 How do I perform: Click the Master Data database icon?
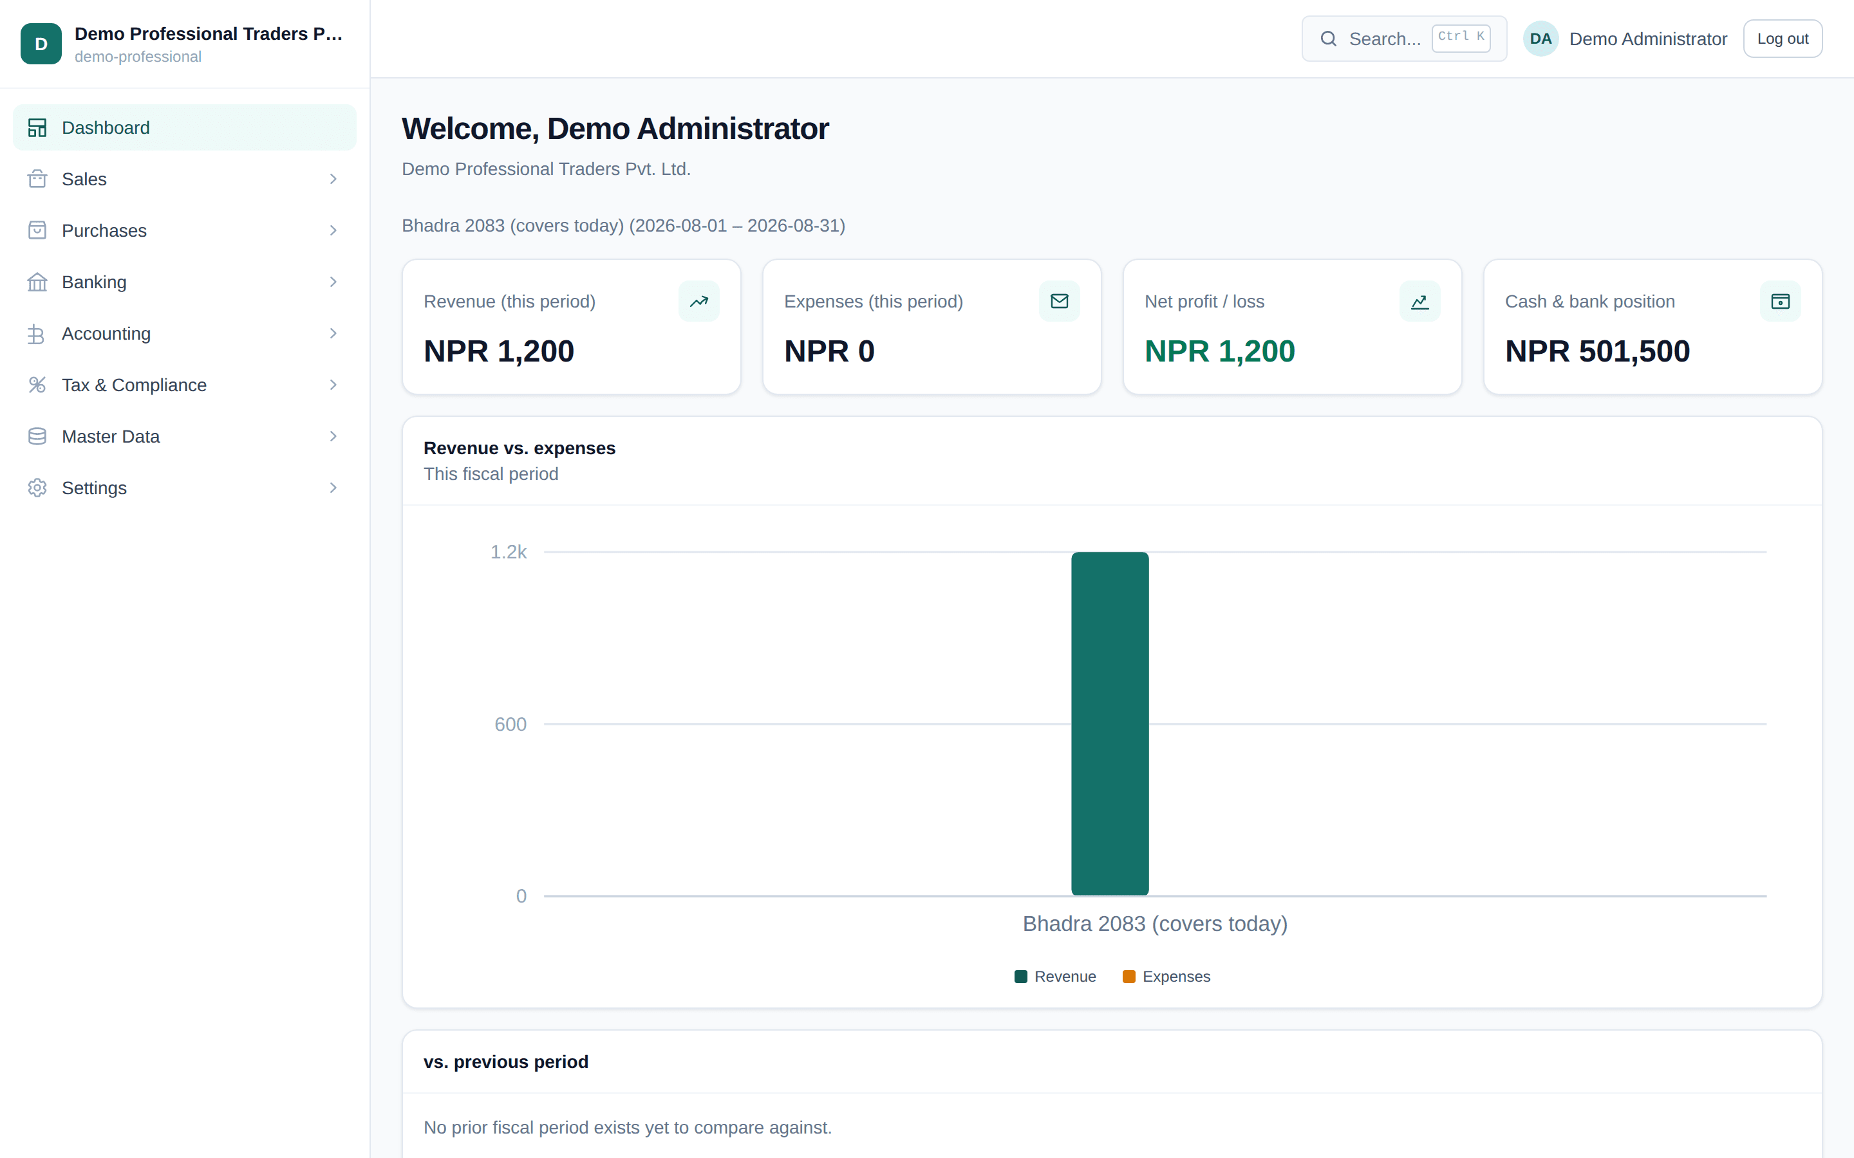point(37,437)
